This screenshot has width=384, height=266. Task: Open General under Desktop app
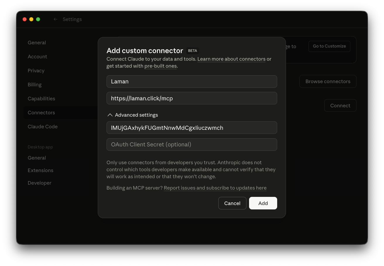point(37,158)
